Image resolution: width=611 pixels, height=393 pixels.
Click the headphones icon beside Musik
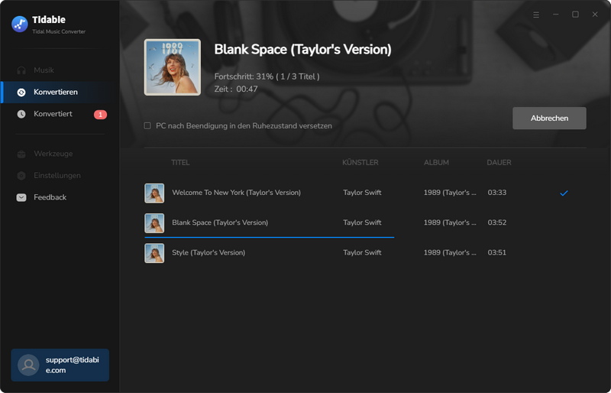tap(21, 70)
